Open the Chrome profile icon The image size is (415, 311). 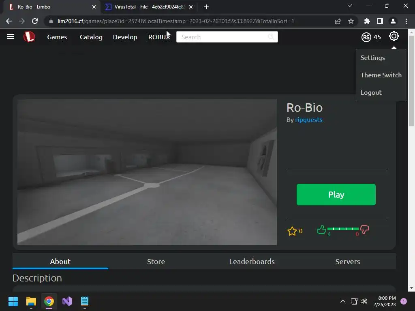tap(393, 21)
